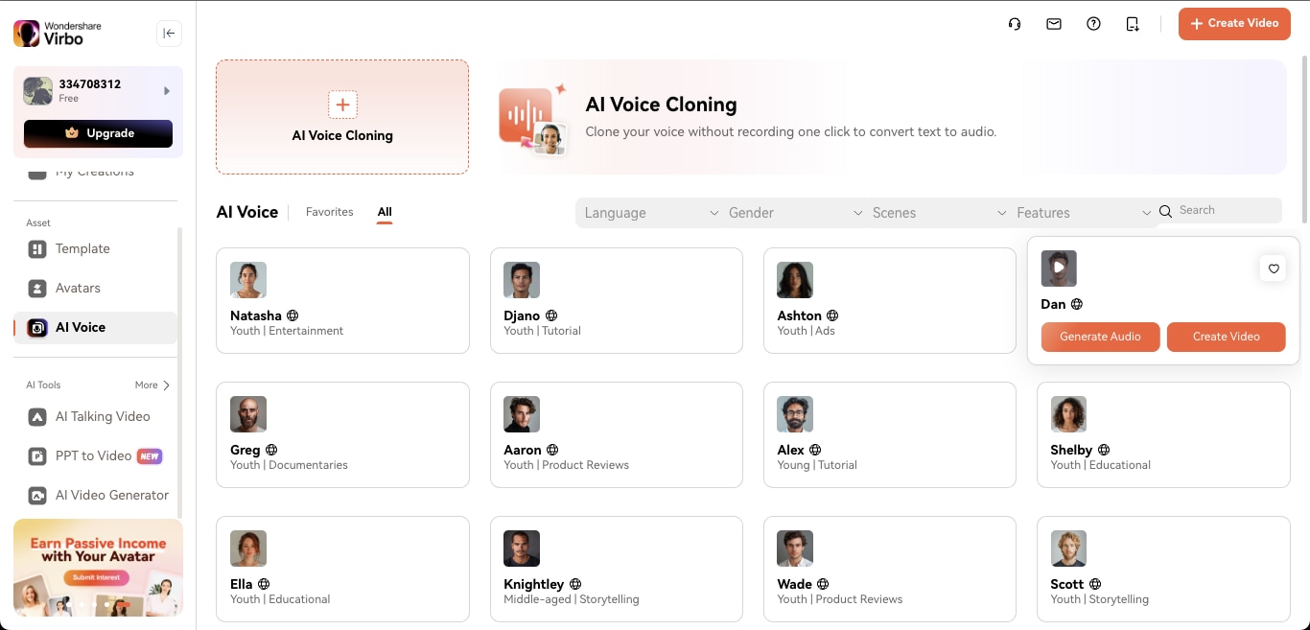Click the download app icon in header
This screenshot has height=630, width=1310.
coord(1133,24)
